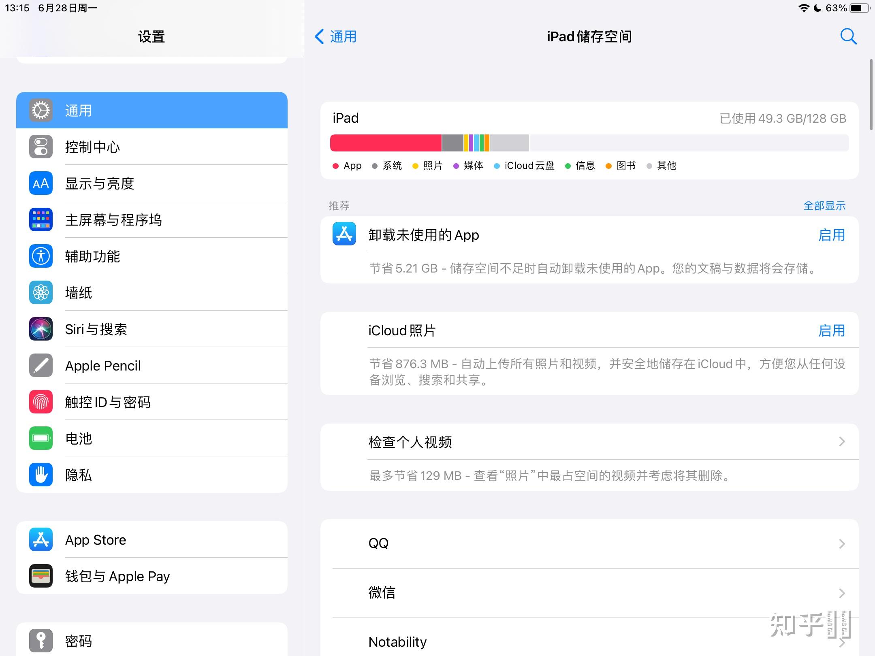Select 通用 in settings sidebar
This screenshot has height=656, width=875.
(152, 110)
